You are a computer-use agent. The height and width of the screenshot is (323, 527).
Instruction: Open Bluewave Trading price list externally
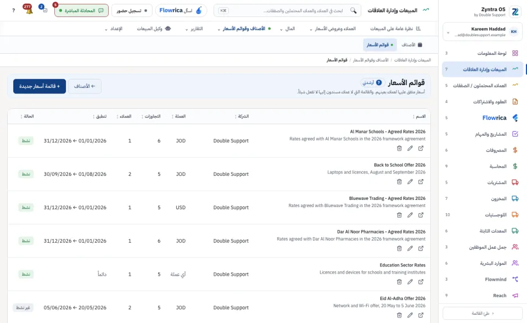click(421, 215)
